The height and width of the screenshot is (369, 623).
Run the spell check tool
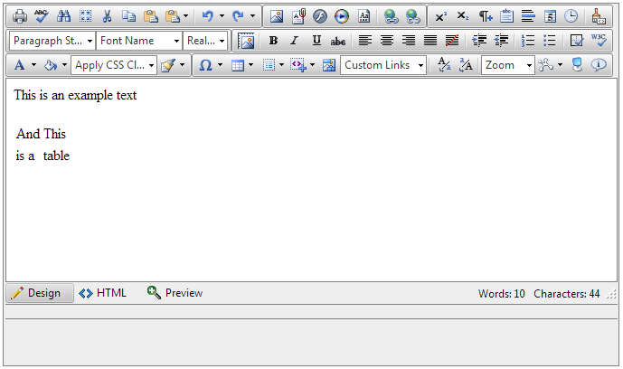tap(41, 16)
